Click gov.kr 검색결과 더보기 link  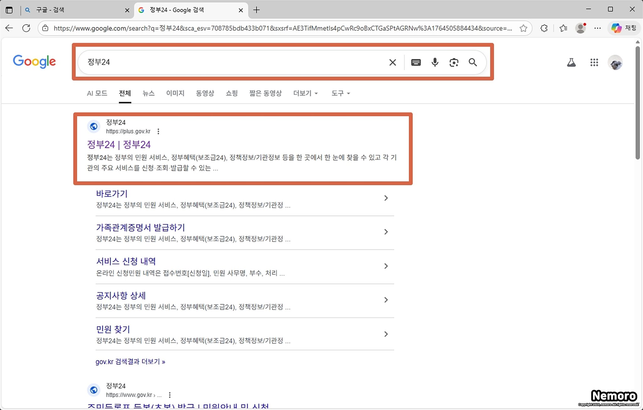(x=130, y=362)
